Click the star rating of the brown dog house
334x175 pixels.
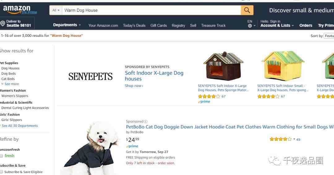point(209,96)
